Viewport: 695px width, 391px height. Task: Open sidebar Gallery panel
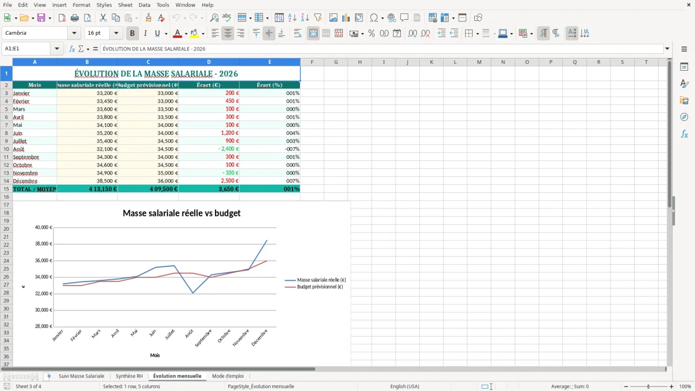(684, 101)
